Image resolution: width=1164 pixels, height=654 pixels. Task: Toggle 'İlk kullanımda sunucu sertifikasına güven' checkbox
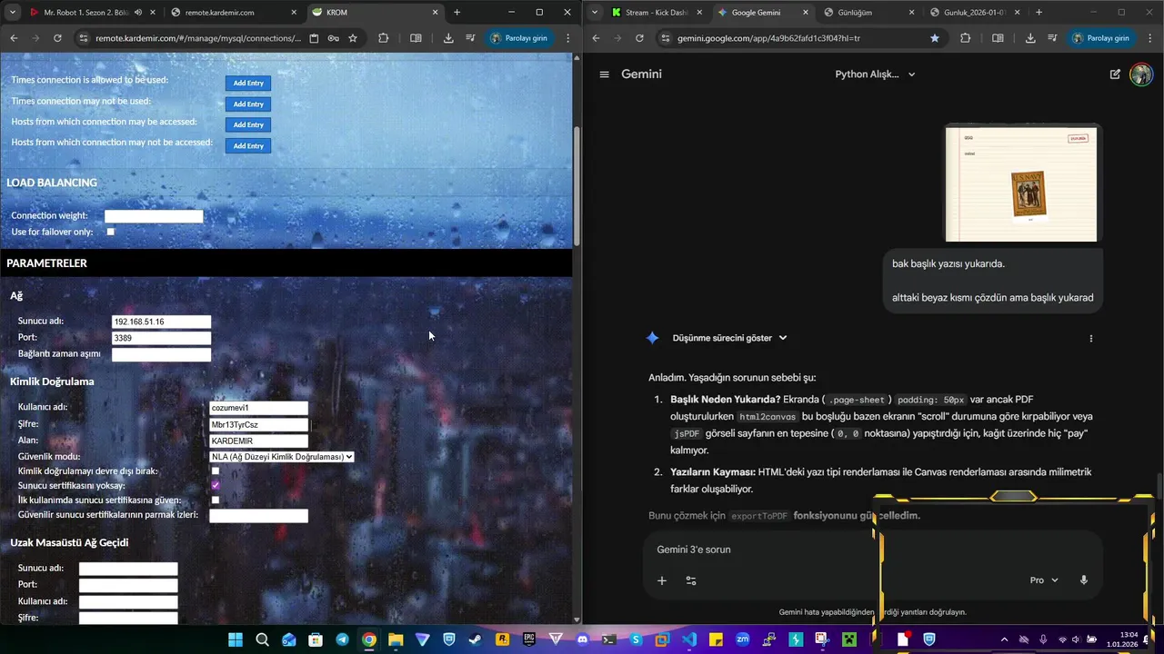pos(216,500)
